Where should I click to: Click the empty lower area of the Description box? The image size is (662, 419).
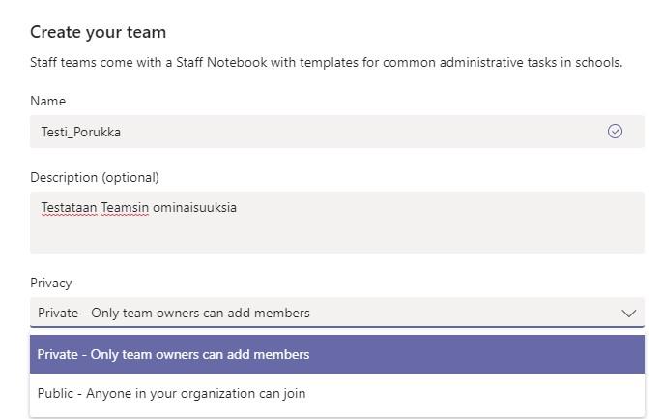coord(337,237)
